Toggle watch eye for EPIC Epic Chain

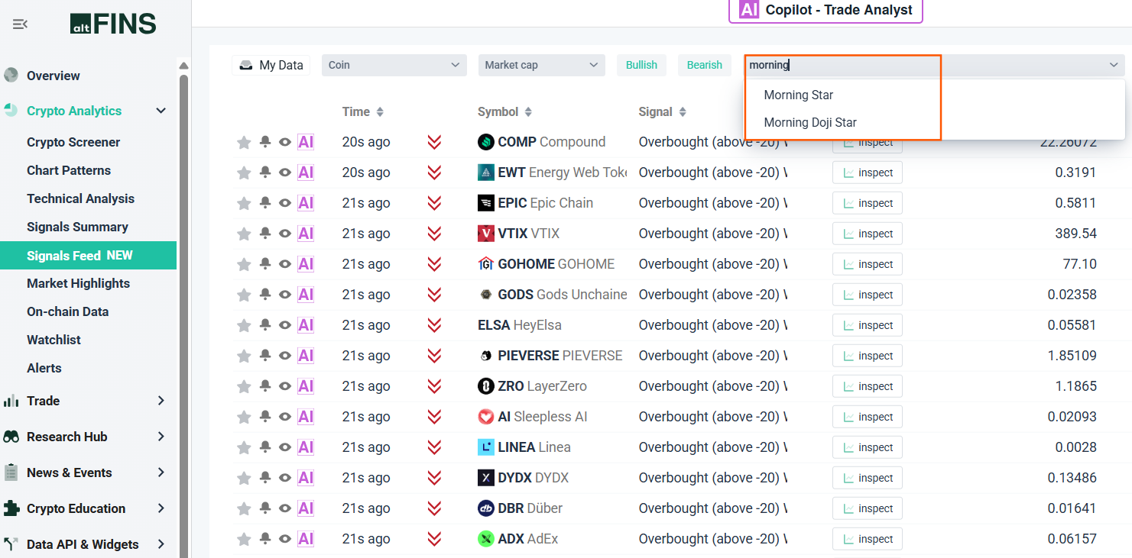[x=285, y=203]
